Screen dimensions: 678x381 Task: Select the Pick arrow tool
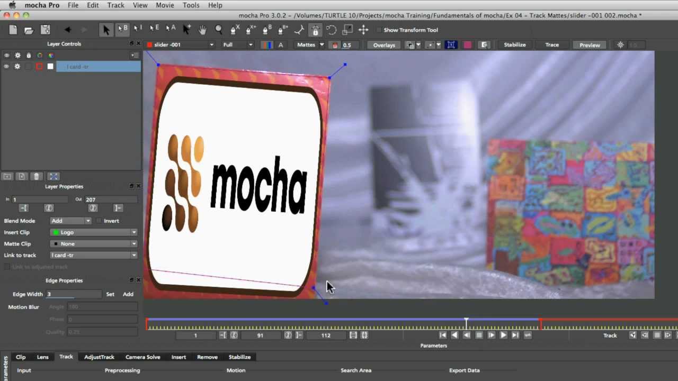pos(106,30)
